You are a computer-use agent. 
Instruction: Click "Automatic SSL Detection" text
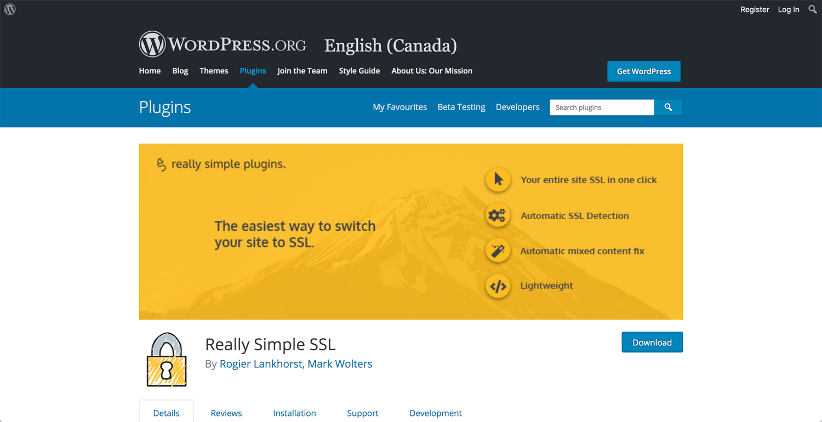[x=575, y=216]
